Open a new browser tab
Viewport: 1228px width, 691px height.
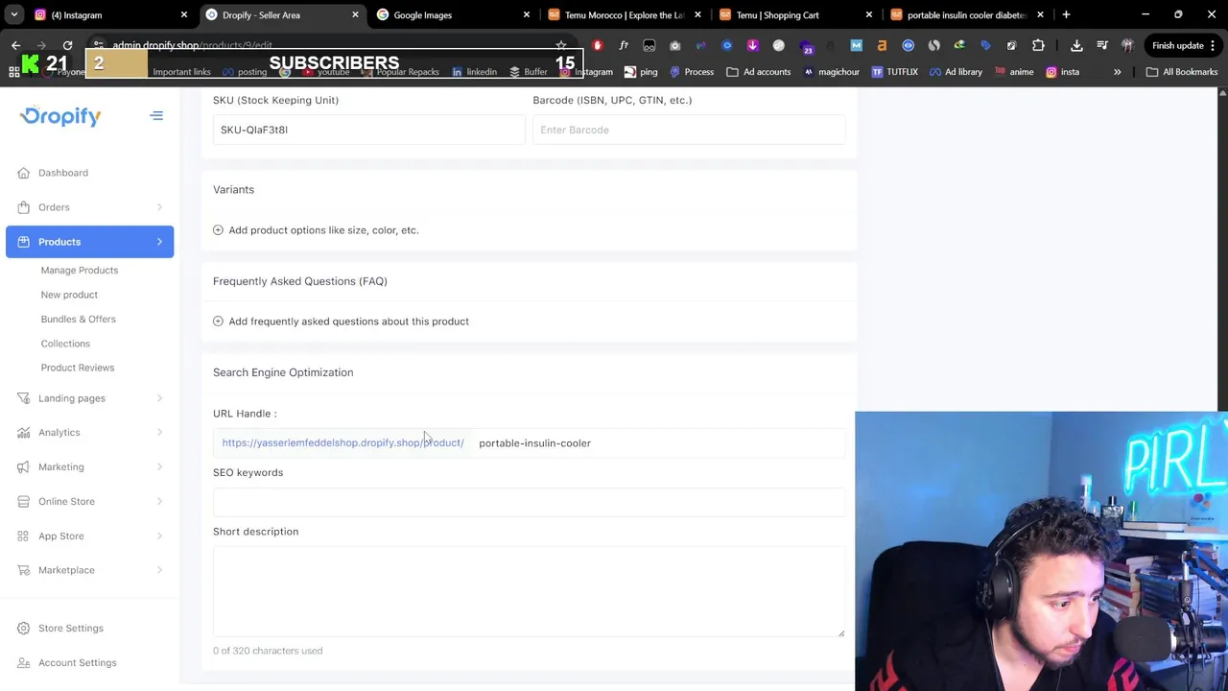coord(1066,15)
